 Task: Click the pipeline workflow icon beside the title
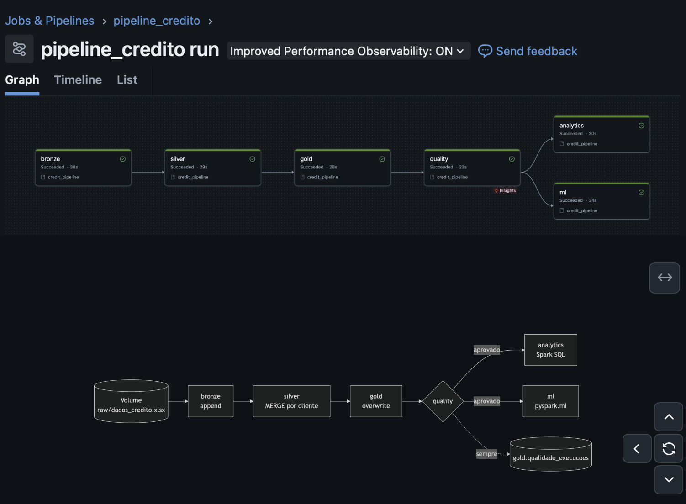click(x=19, y=49)
